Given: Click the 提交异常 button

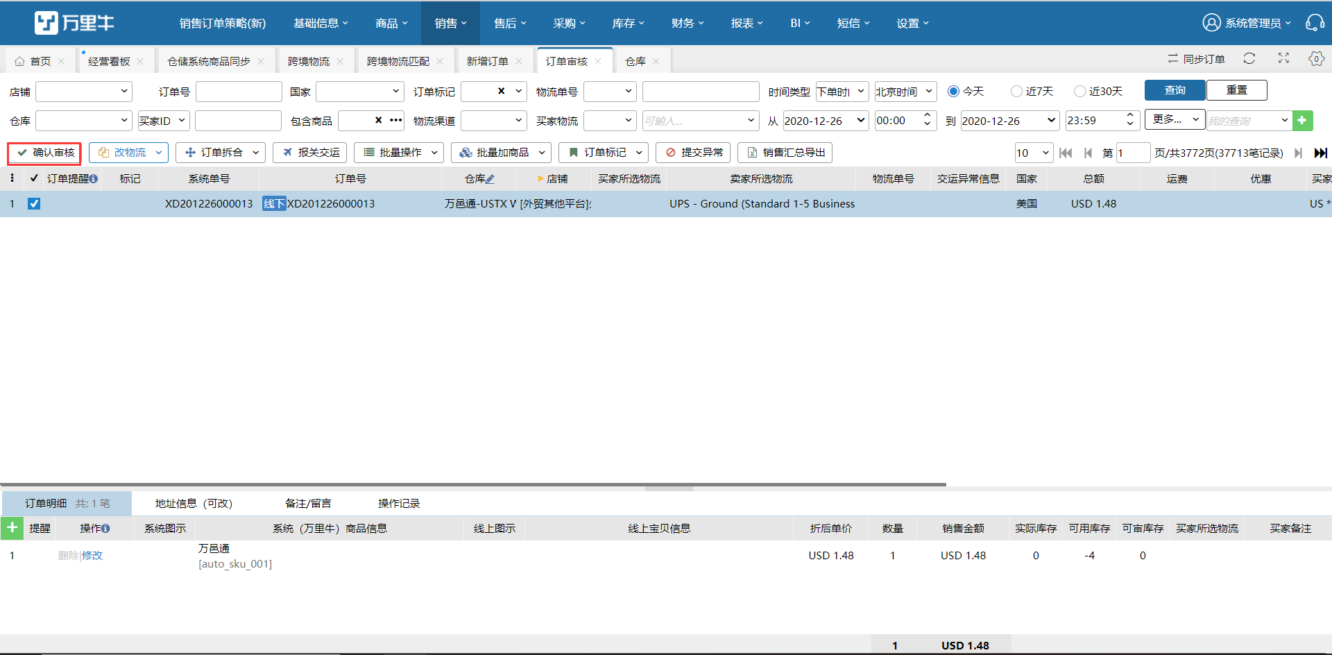Looking at the screenshot, I should pyautogui.click(x=693, y=152).
